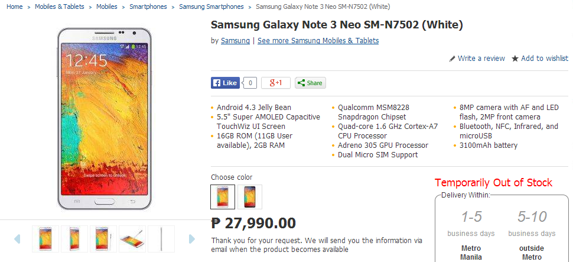Click the green Share icon button
This screenshot has width=573, height=262.
[x=310, y=83]
